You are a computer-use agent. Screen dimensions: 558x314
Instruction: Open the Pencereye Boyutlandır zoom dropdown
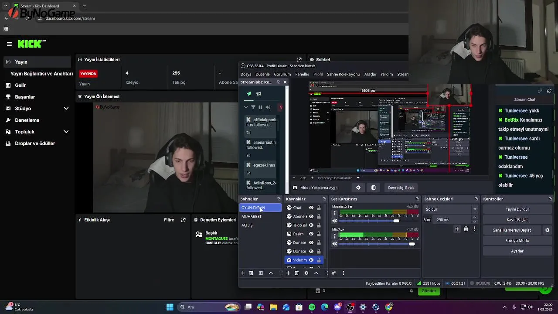pos(339,178)
